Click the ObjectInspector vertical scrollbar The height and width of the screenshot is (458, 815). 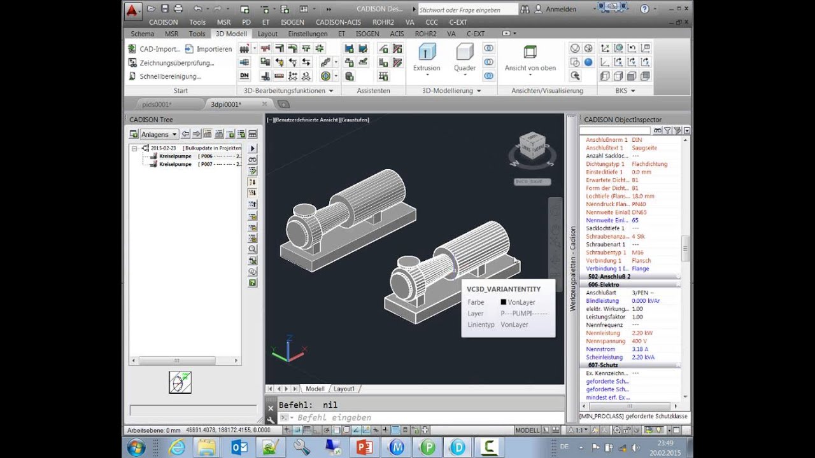(686, 248)
